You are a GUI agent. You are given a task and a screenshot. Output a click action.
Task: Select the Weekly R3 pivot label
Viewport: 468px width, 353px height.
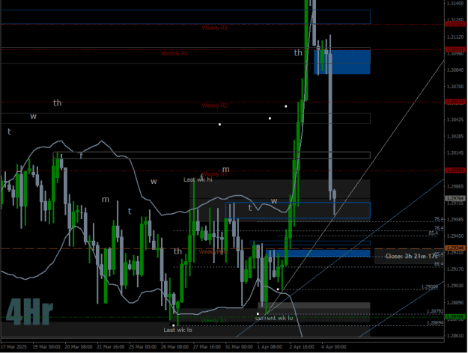click(x=214, y=28)
